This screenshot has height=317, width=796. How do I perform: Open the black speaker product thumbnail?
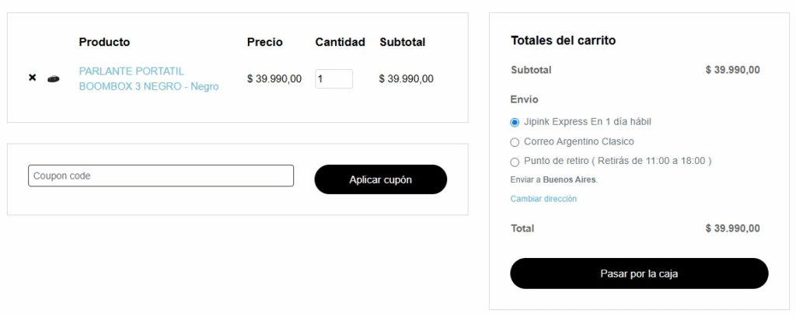pyautogui.click(x=54, y=78)
